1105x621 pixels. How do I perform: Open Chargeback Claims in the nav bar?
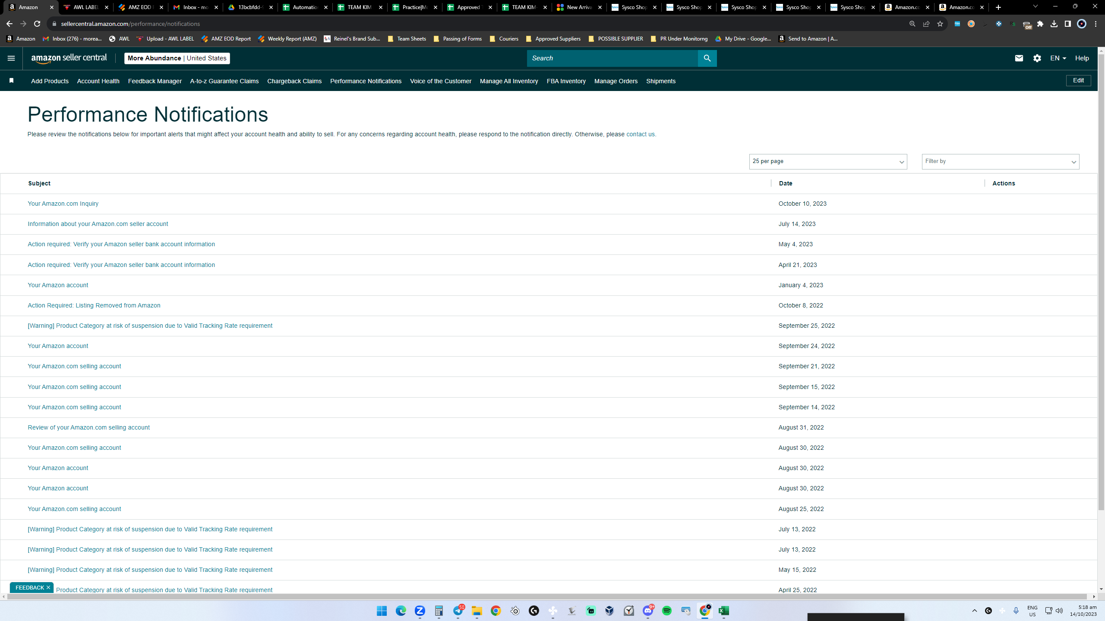pyautogui.click(x=294, y=81)
